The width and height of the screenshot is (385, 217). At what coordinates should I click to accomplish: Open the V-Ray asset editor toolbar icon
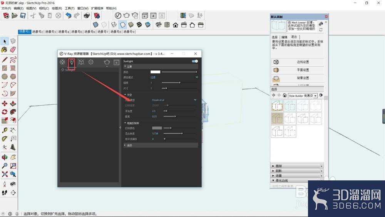(x=118, y=15)
